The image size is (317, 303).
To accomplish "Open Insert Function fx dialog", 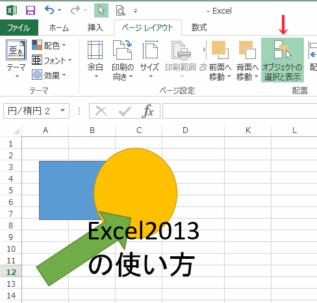I will coord(148,111).
